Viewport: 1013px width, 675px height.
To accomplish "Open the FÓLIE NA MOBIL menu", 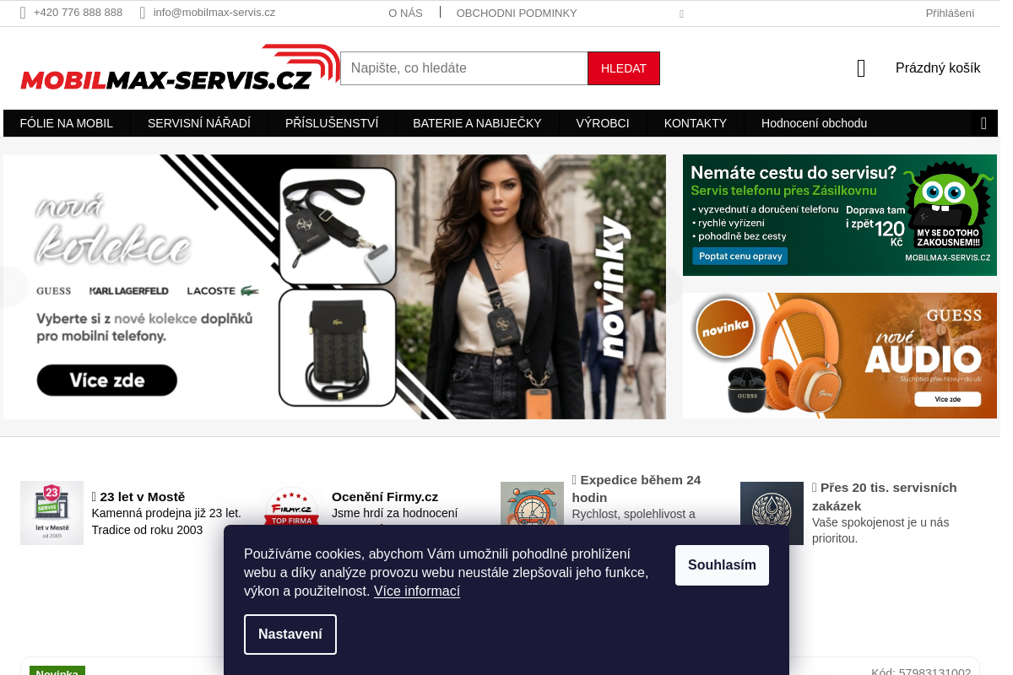I will coord(67,123).
